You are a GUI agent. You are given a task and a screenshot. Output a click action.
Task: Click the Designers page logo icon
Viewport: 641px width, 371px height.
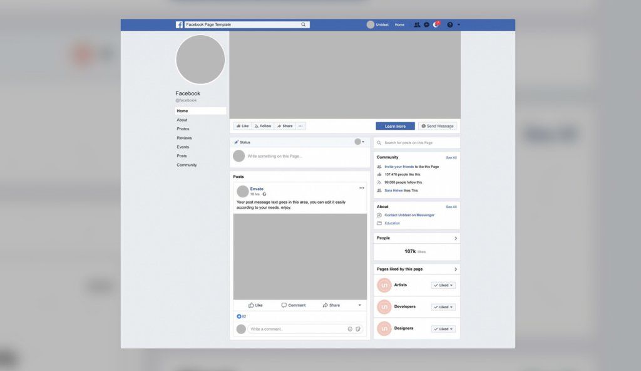click(x=384, y=328)
